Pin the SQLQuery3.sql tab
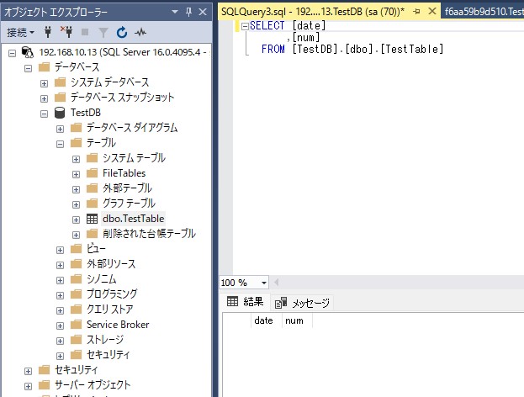The width and height of the screenshot is (524, 397). tap(416, 12)
